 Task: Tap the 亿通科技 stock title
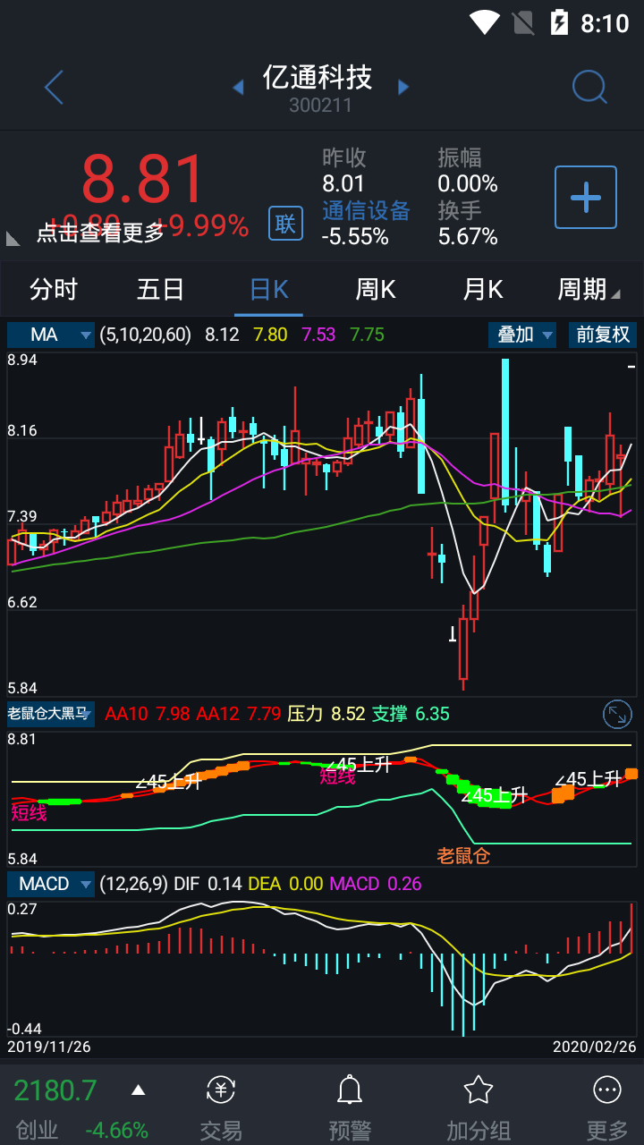point(318,77)
